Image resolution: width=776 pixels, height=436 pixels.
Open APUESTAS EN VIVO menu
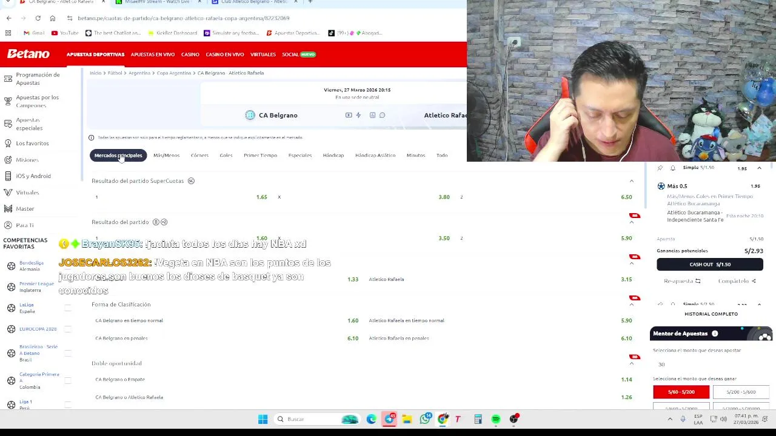(153, 54)
